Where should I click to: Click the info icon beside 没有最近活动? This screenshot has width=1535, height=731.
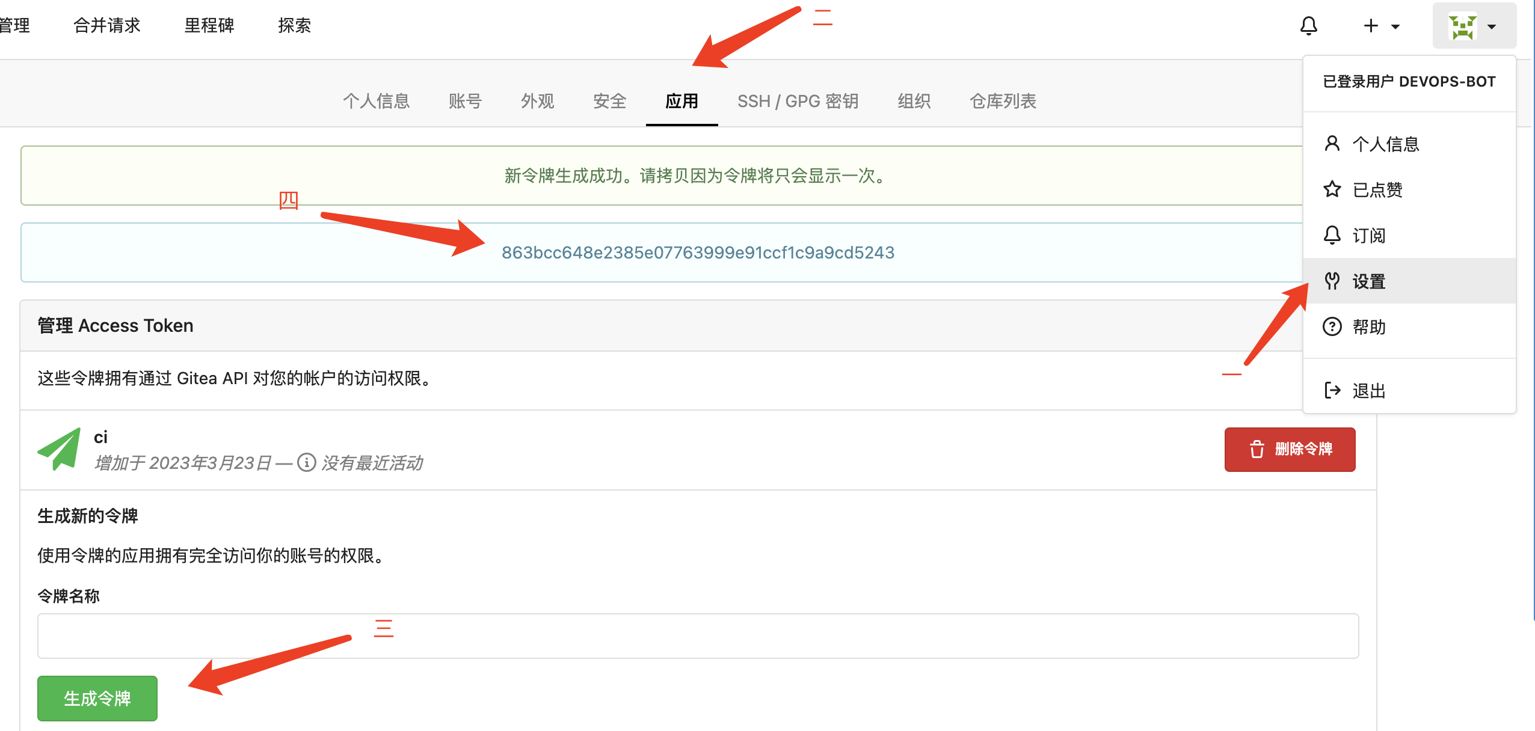pos(307,462)
